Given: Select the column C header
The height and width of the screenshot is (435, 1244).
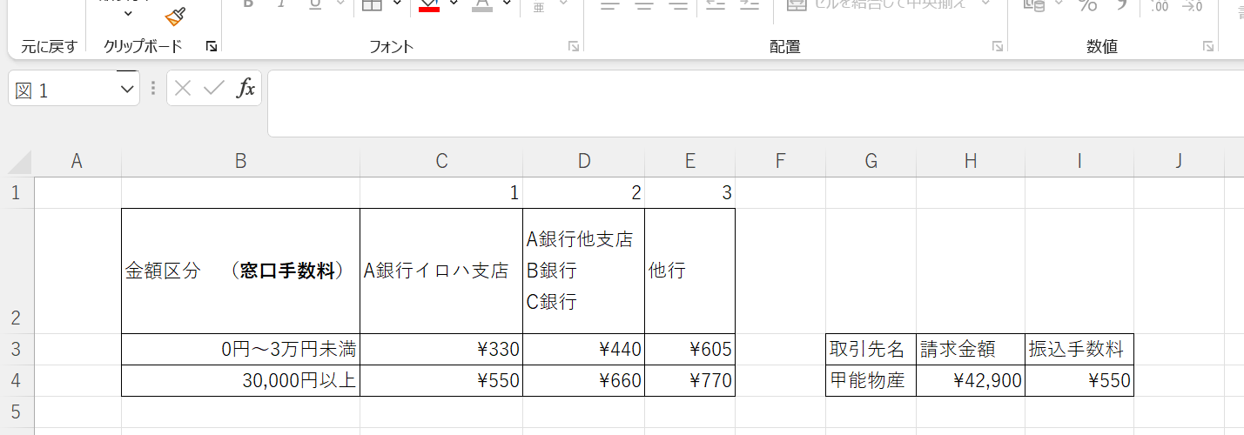Looking at the screenshot, I should coord(441,160).
